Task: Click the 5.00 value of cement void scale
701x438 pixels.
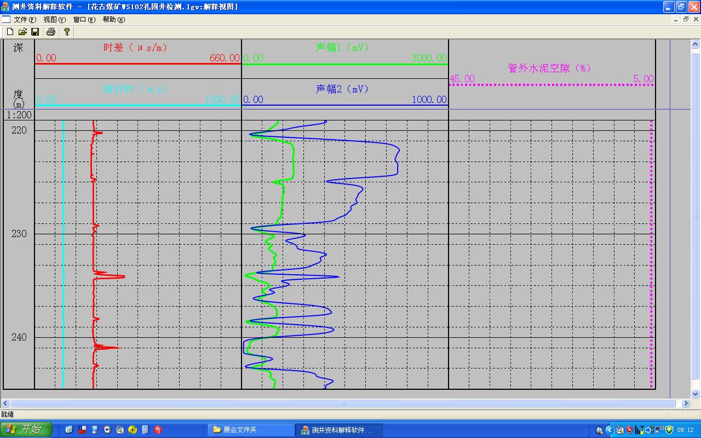Action: (643, 79)
